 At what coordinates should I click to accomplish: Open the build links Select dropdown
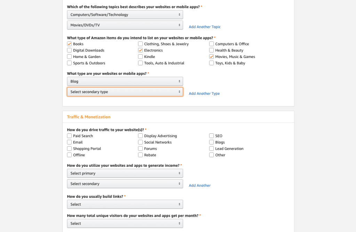click(x=125, y=204)
